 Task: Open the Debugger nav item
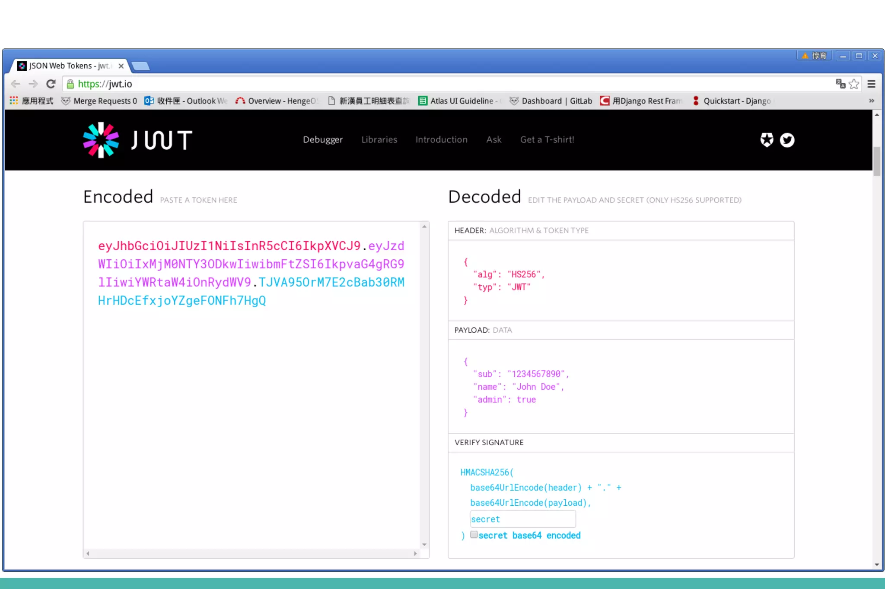tap(322, 139)
